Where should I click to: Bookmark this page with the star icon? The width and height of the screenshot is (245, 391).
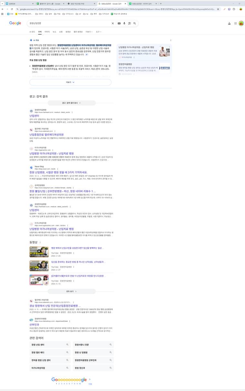tap(218, 9)
